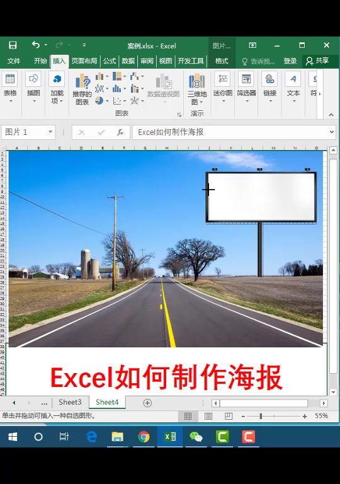This screenshot has height=484, width=340.
Task: Click the 共享 share button
Action: (317, 60)
